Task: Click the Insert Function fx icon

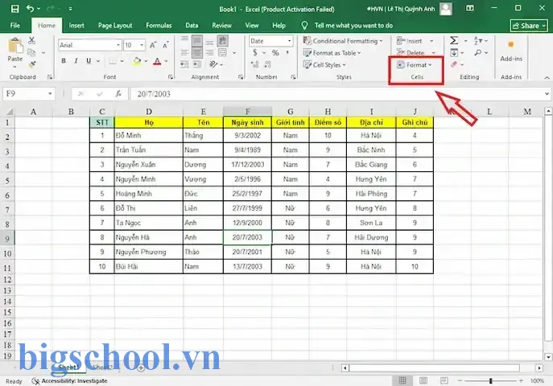Action: click(118, 93)
